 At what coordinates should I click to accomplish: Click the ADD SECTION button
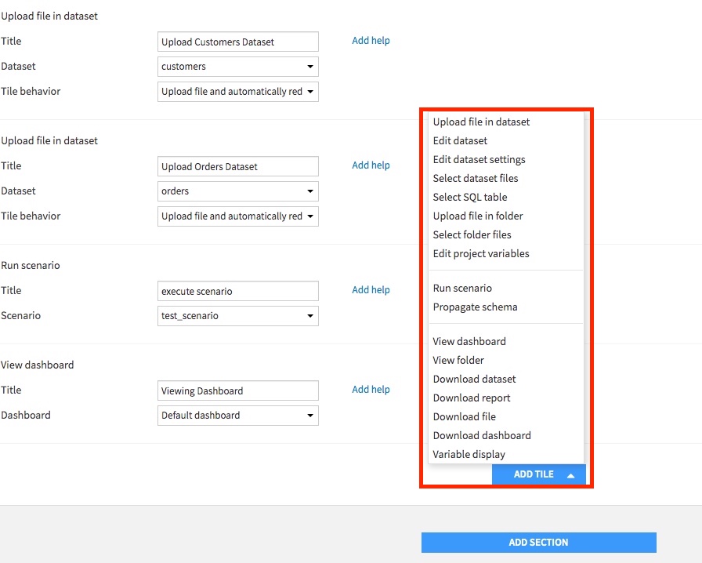538,543
